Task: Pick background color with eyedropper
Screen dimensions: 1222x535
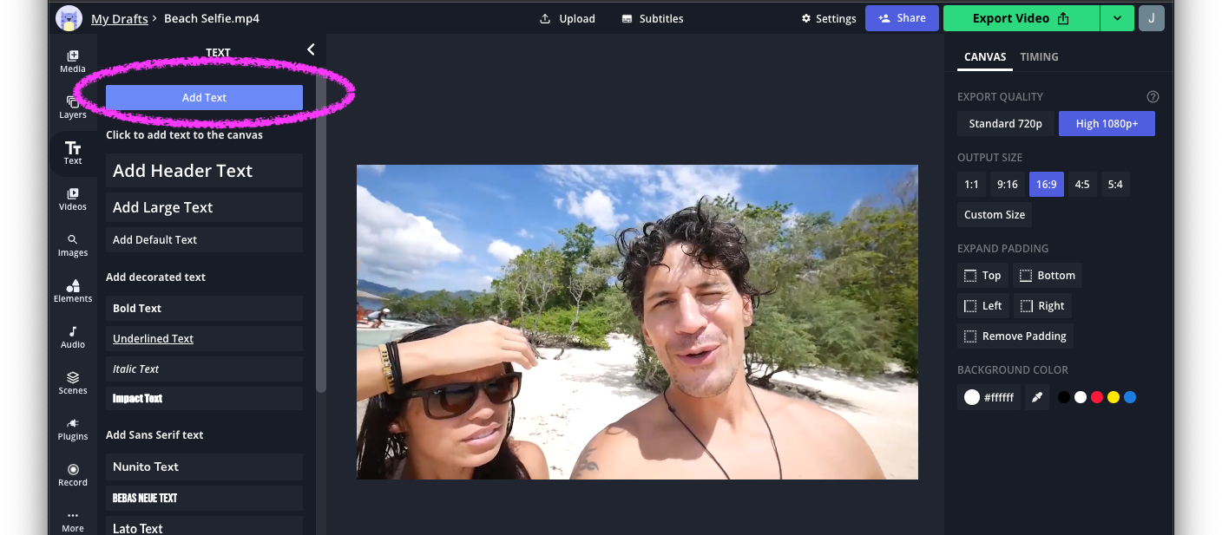Action: coord(1036,397)
